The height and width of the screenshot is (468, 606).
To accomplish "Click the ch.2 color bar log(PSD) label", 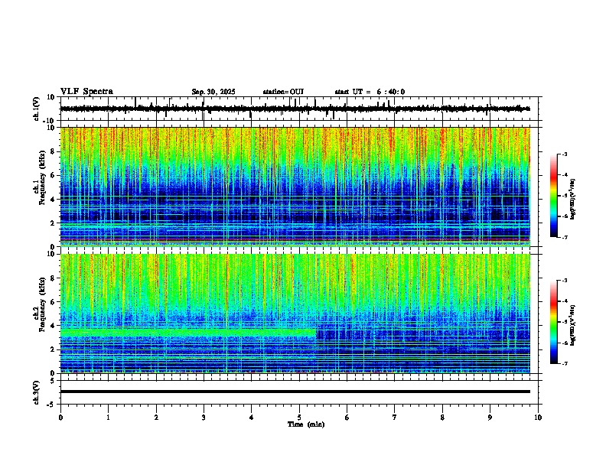I will (x=572, y=326).
